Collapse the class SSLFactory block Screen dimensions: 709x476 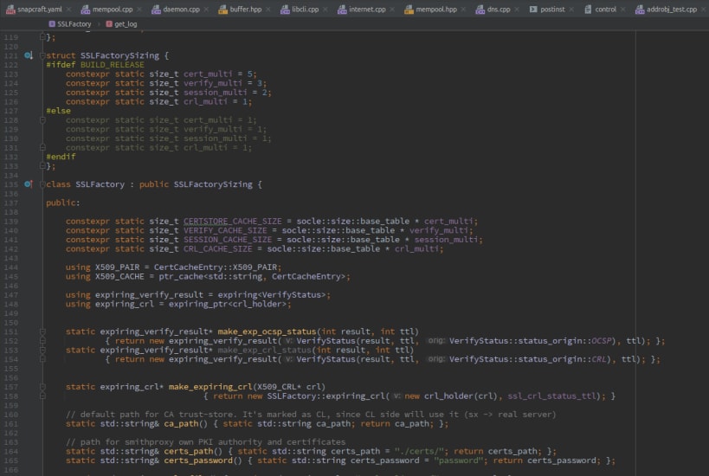tap(42, 184)
